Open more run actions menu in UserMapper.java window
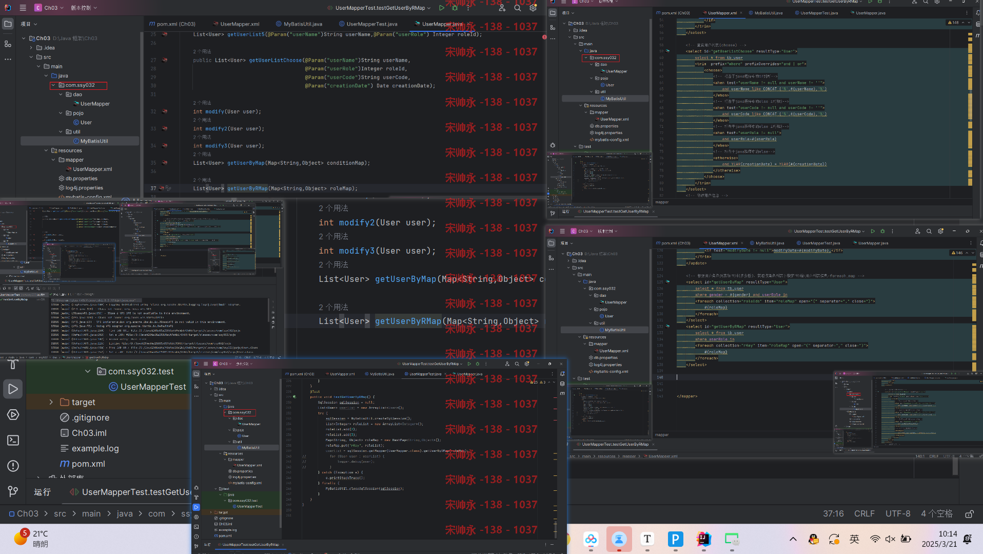 click(x=468, y=8)
